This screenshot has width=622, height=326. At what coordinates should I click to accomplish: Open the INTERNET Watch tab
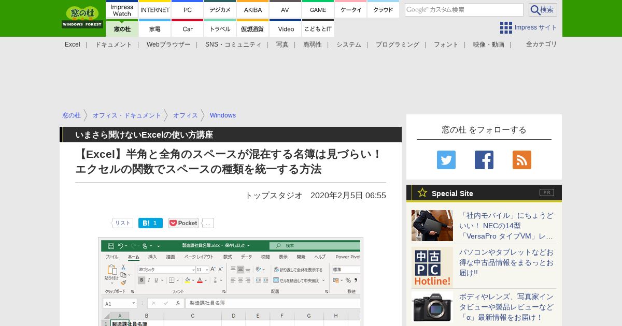tap(155, 9)
